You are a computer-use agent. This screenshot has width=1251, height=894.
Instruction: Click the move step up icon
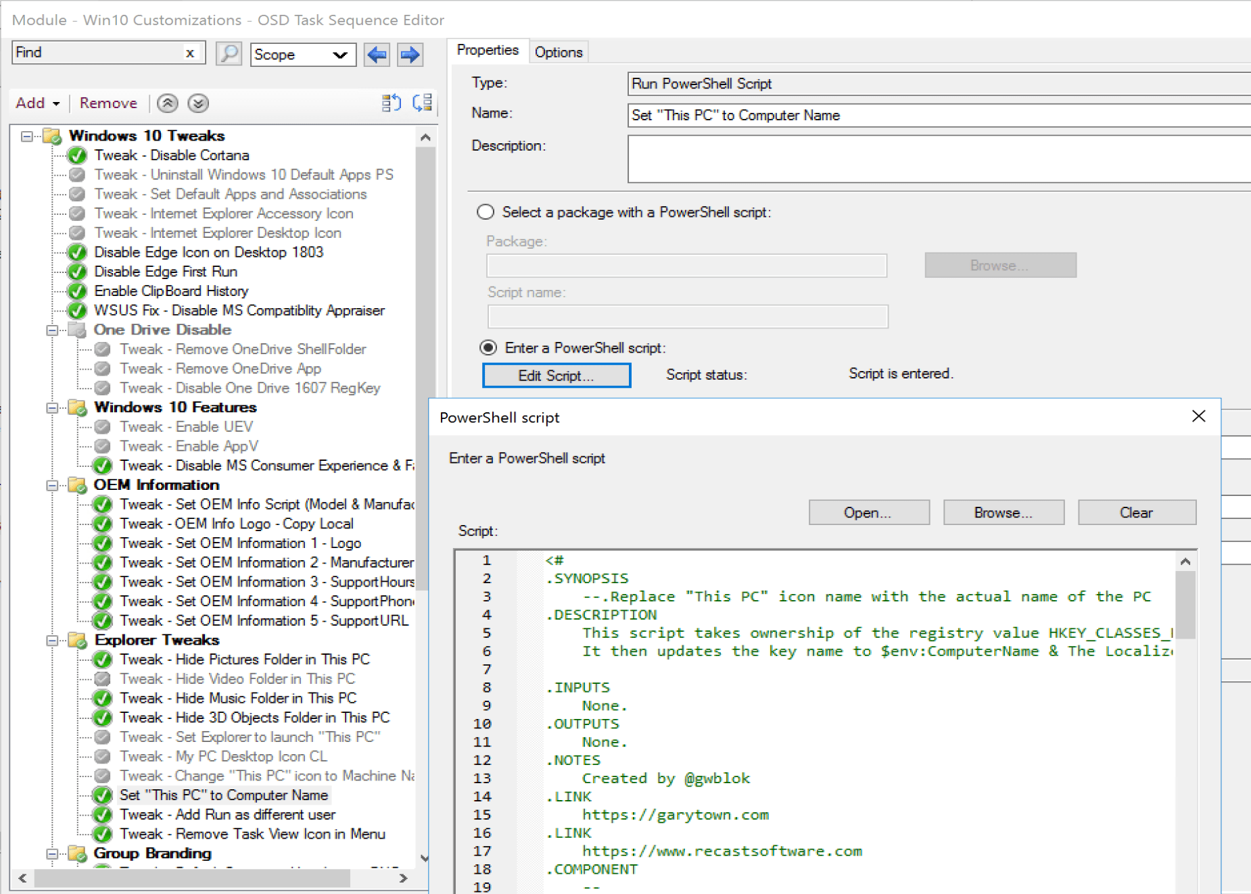[x=168, y=103]
